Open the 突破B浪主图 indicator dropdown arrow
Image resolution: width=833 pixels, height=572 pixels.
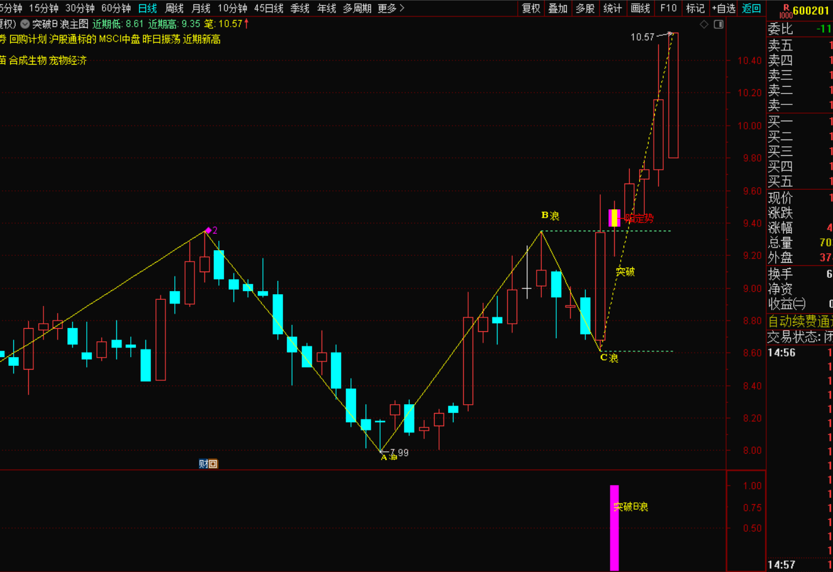click(25, 24)
